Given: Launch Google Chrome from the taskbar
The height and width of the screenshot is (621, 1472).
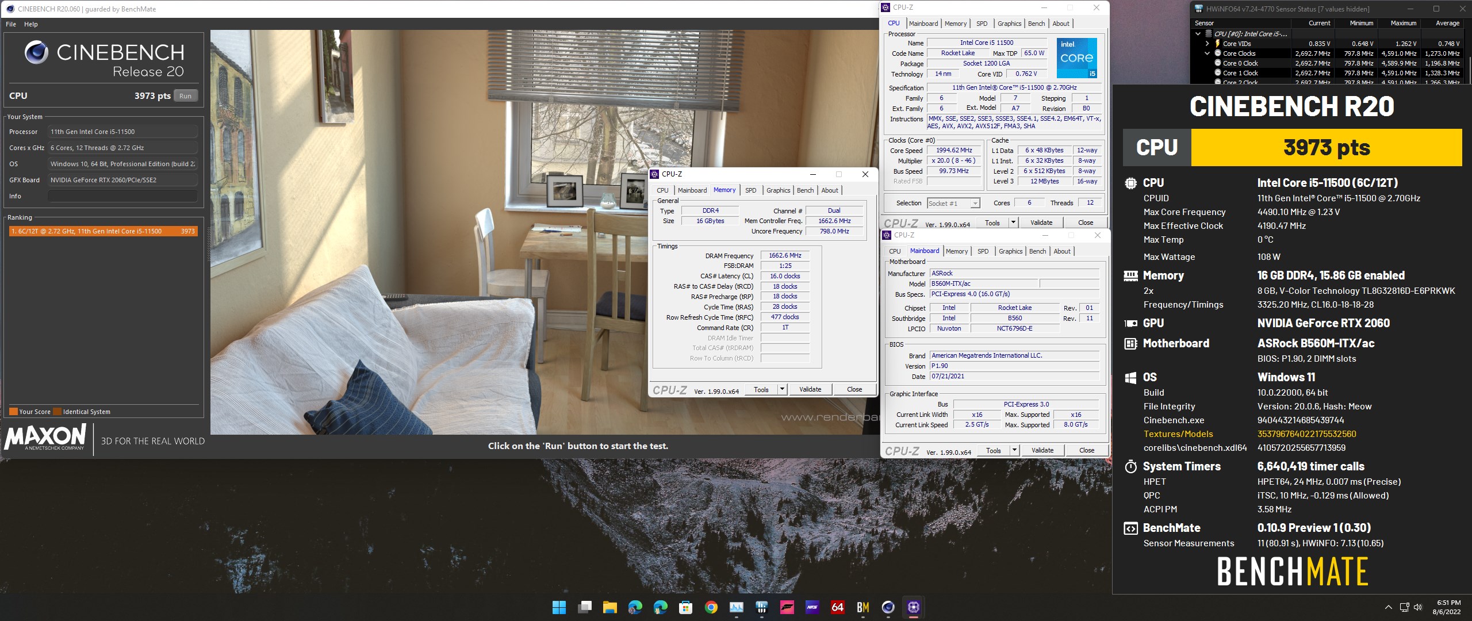Looking at the screenshot, I should tap(711, 607).
